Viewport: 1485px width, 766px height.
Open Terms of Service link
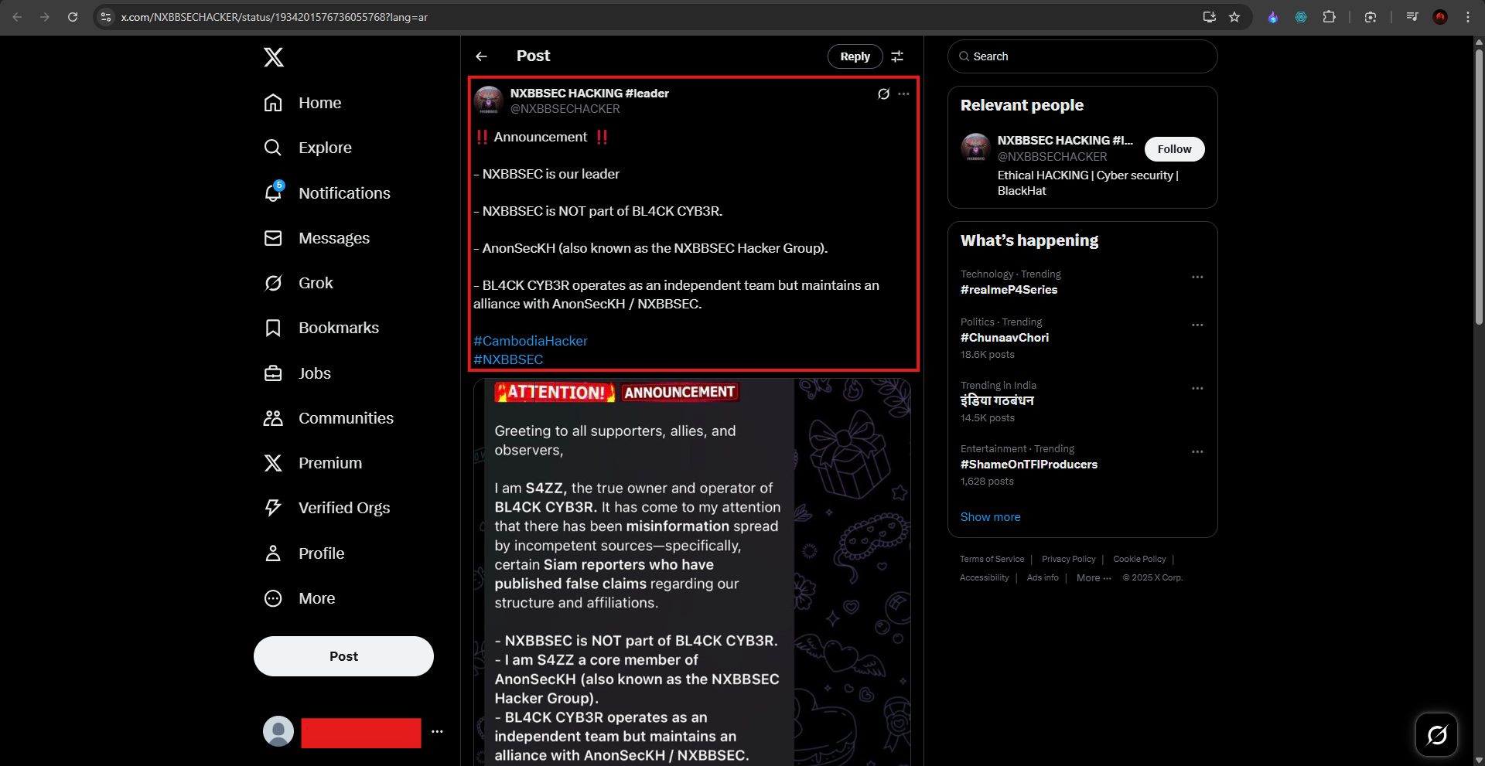pyautogui.click(x=992, y=560)
